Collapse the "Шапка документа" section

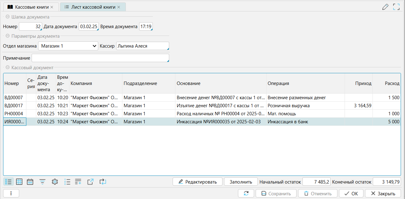click(7, 17)
